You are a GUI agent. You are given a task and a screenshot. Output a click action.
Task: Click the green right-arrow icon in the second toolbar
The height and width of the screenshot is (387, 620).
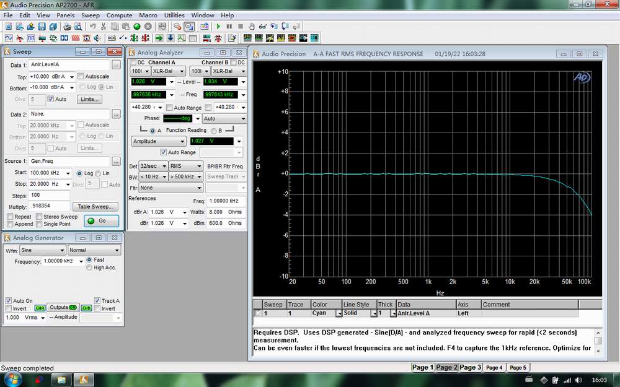click(159, 38)
